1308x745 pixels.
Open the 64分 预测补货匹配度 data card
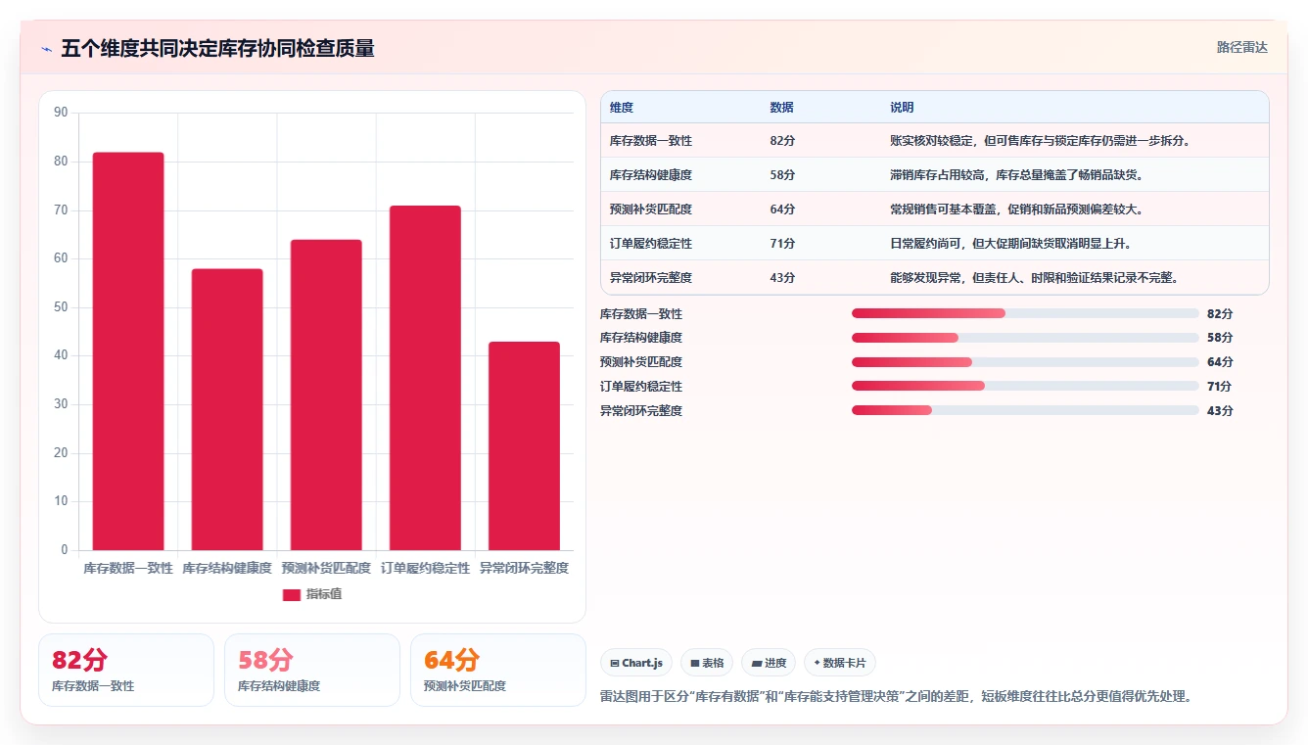(x=498, y=670)
